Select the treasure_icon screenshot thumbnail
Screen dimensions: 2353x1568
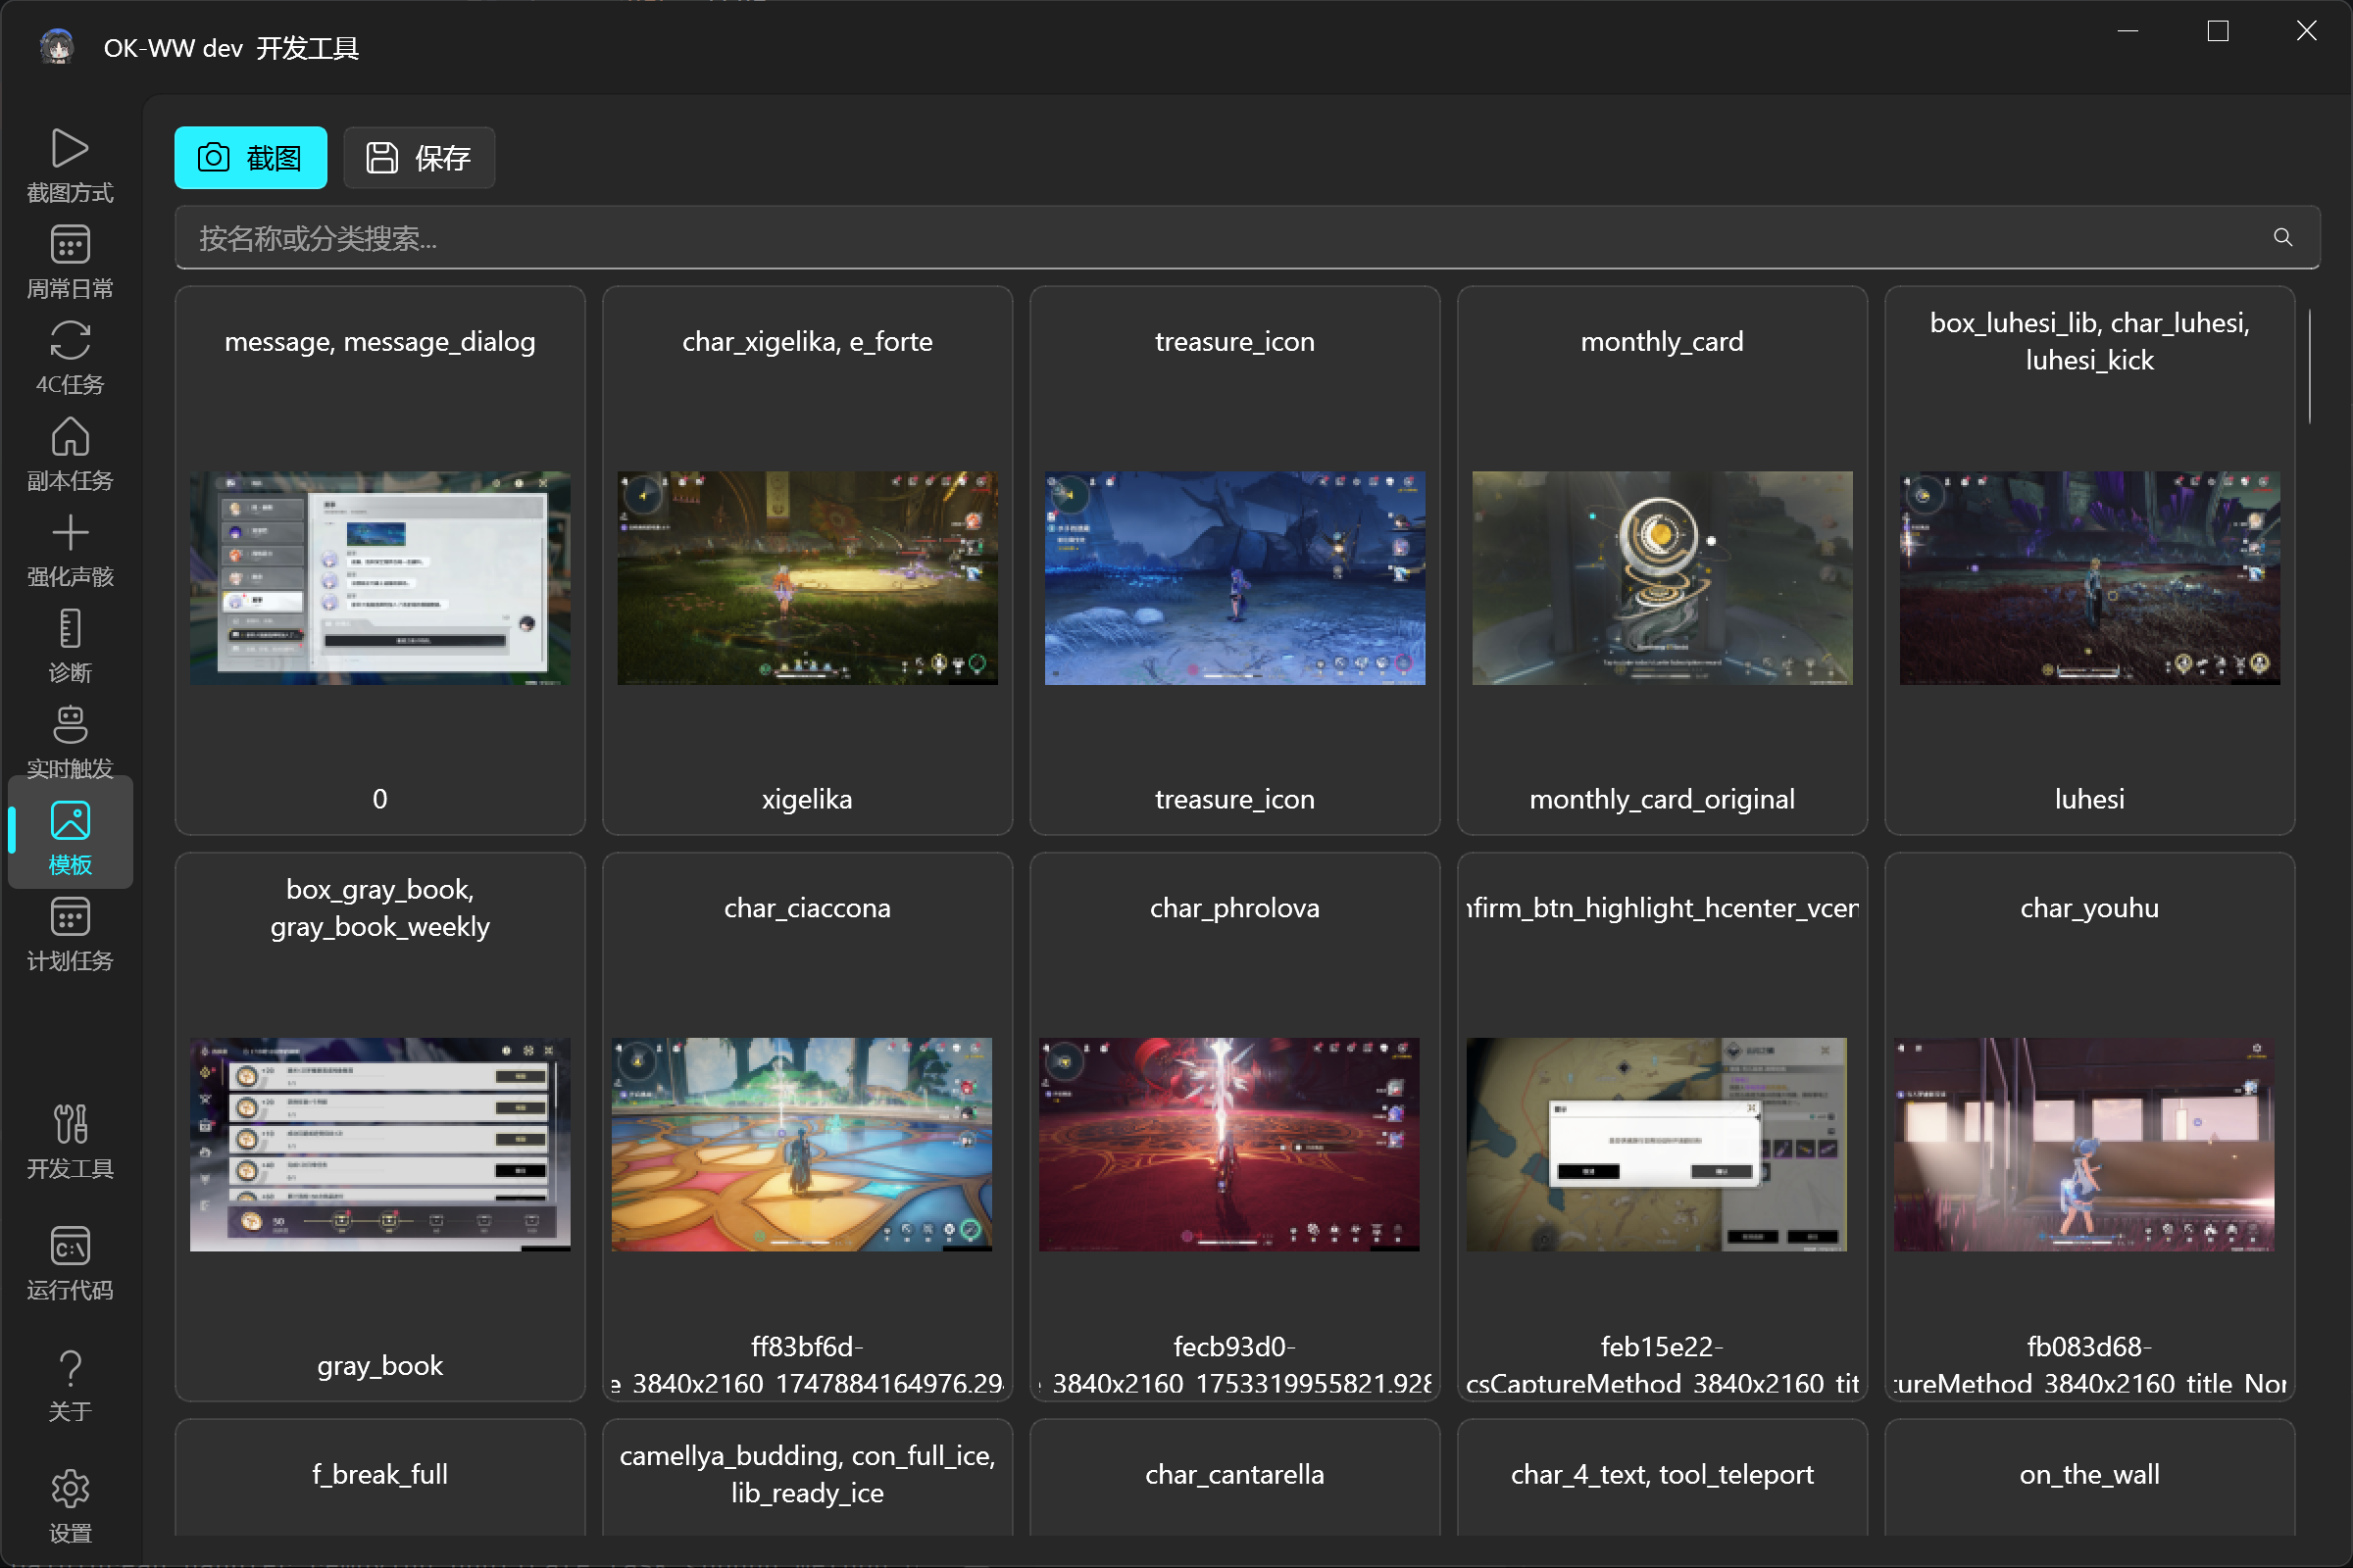pos(1234,578)
